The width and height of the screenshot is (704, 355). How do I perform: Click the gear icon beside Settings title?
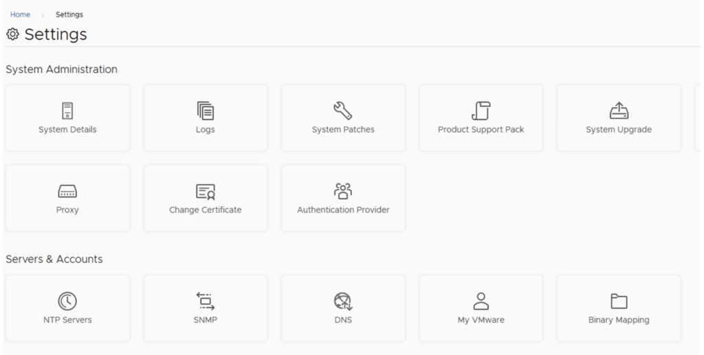pyautogui.click(x=12, y=34)
